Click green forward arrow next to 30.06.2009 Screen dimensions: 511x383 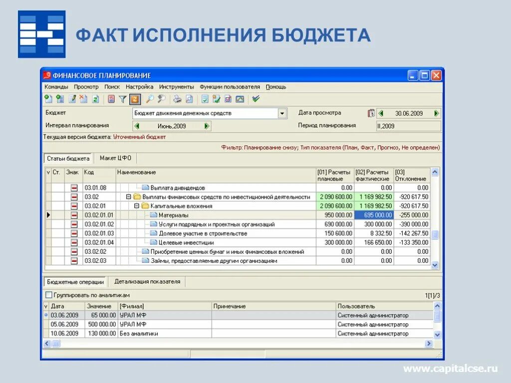pos(437,113)
